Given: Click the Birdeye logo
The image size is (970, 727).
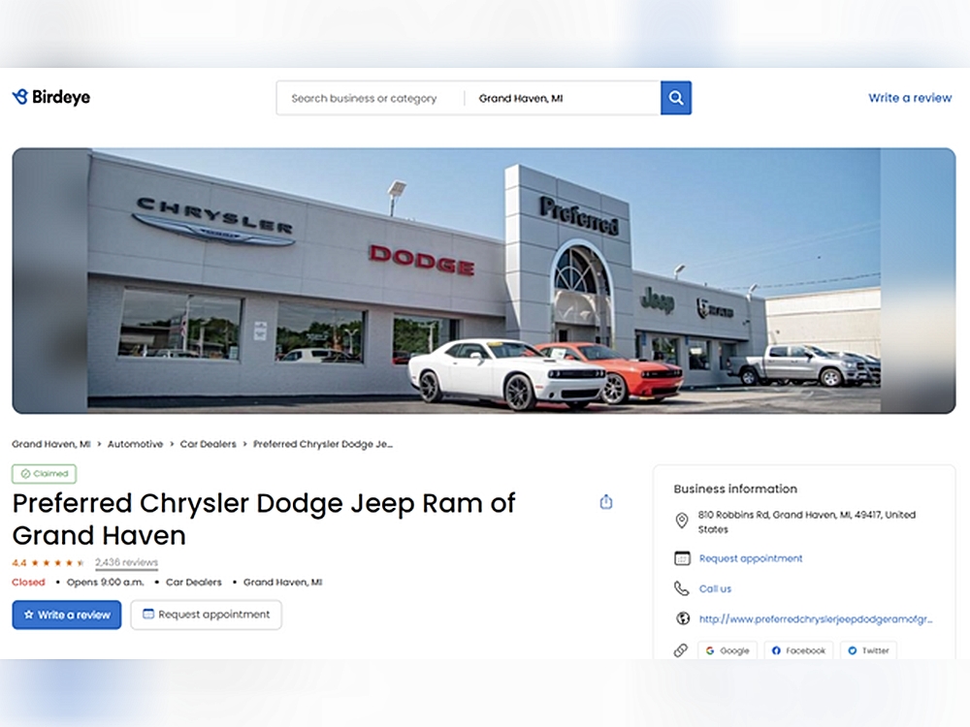Looking at the screenshot, I should click(x=51, y=97).
